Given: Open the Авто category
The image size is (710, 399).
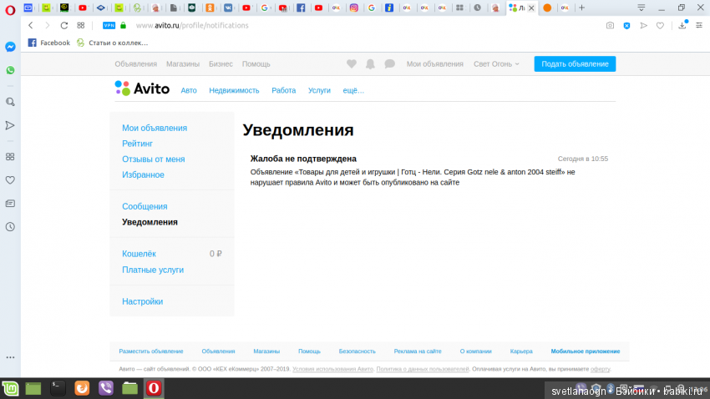Looking at the screenshot, I should (189, 90).
